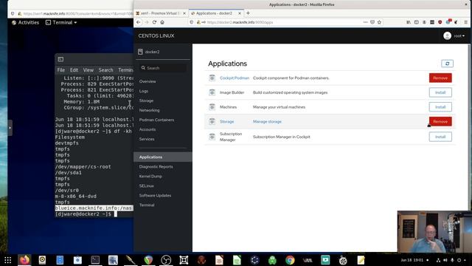Open Storage in Cockpit sidebar
472x266 pixels.
pyautogui.click(x=146, y=100)
